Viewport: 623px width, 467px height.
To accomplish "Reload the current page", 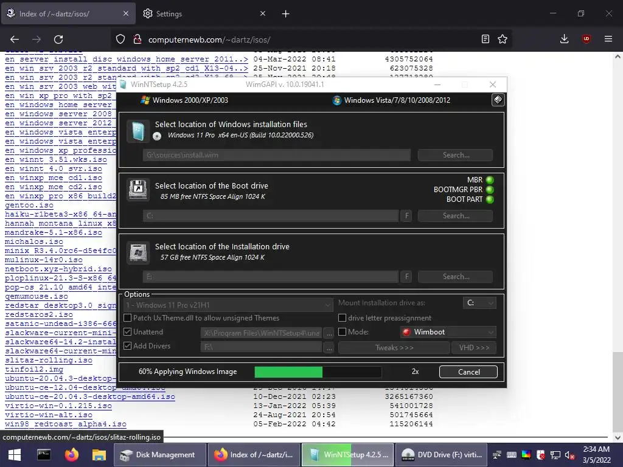I will tap(58, 40).
